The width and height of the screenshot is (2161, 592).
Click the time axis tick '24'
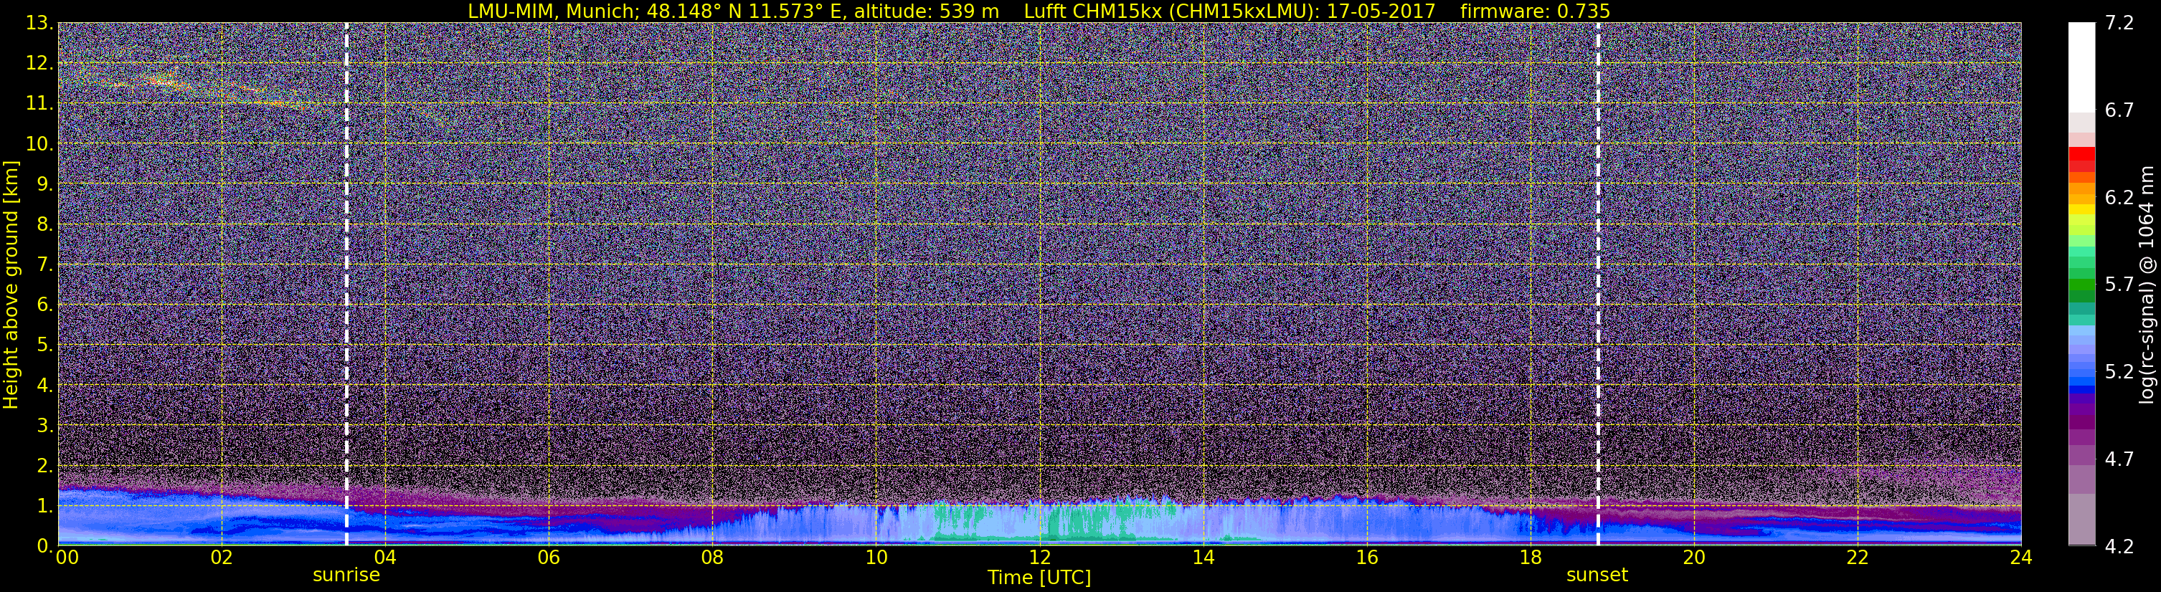point(2021,558)
